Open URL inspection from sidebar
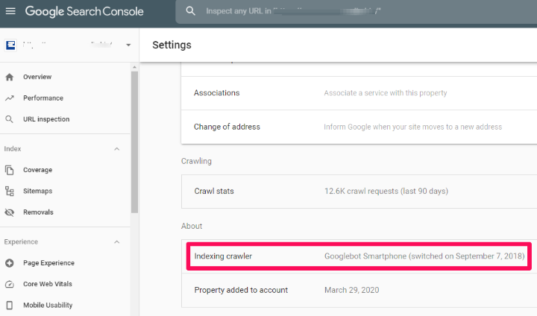The height and width of the screenshot is (316, 537). (46, 119)
